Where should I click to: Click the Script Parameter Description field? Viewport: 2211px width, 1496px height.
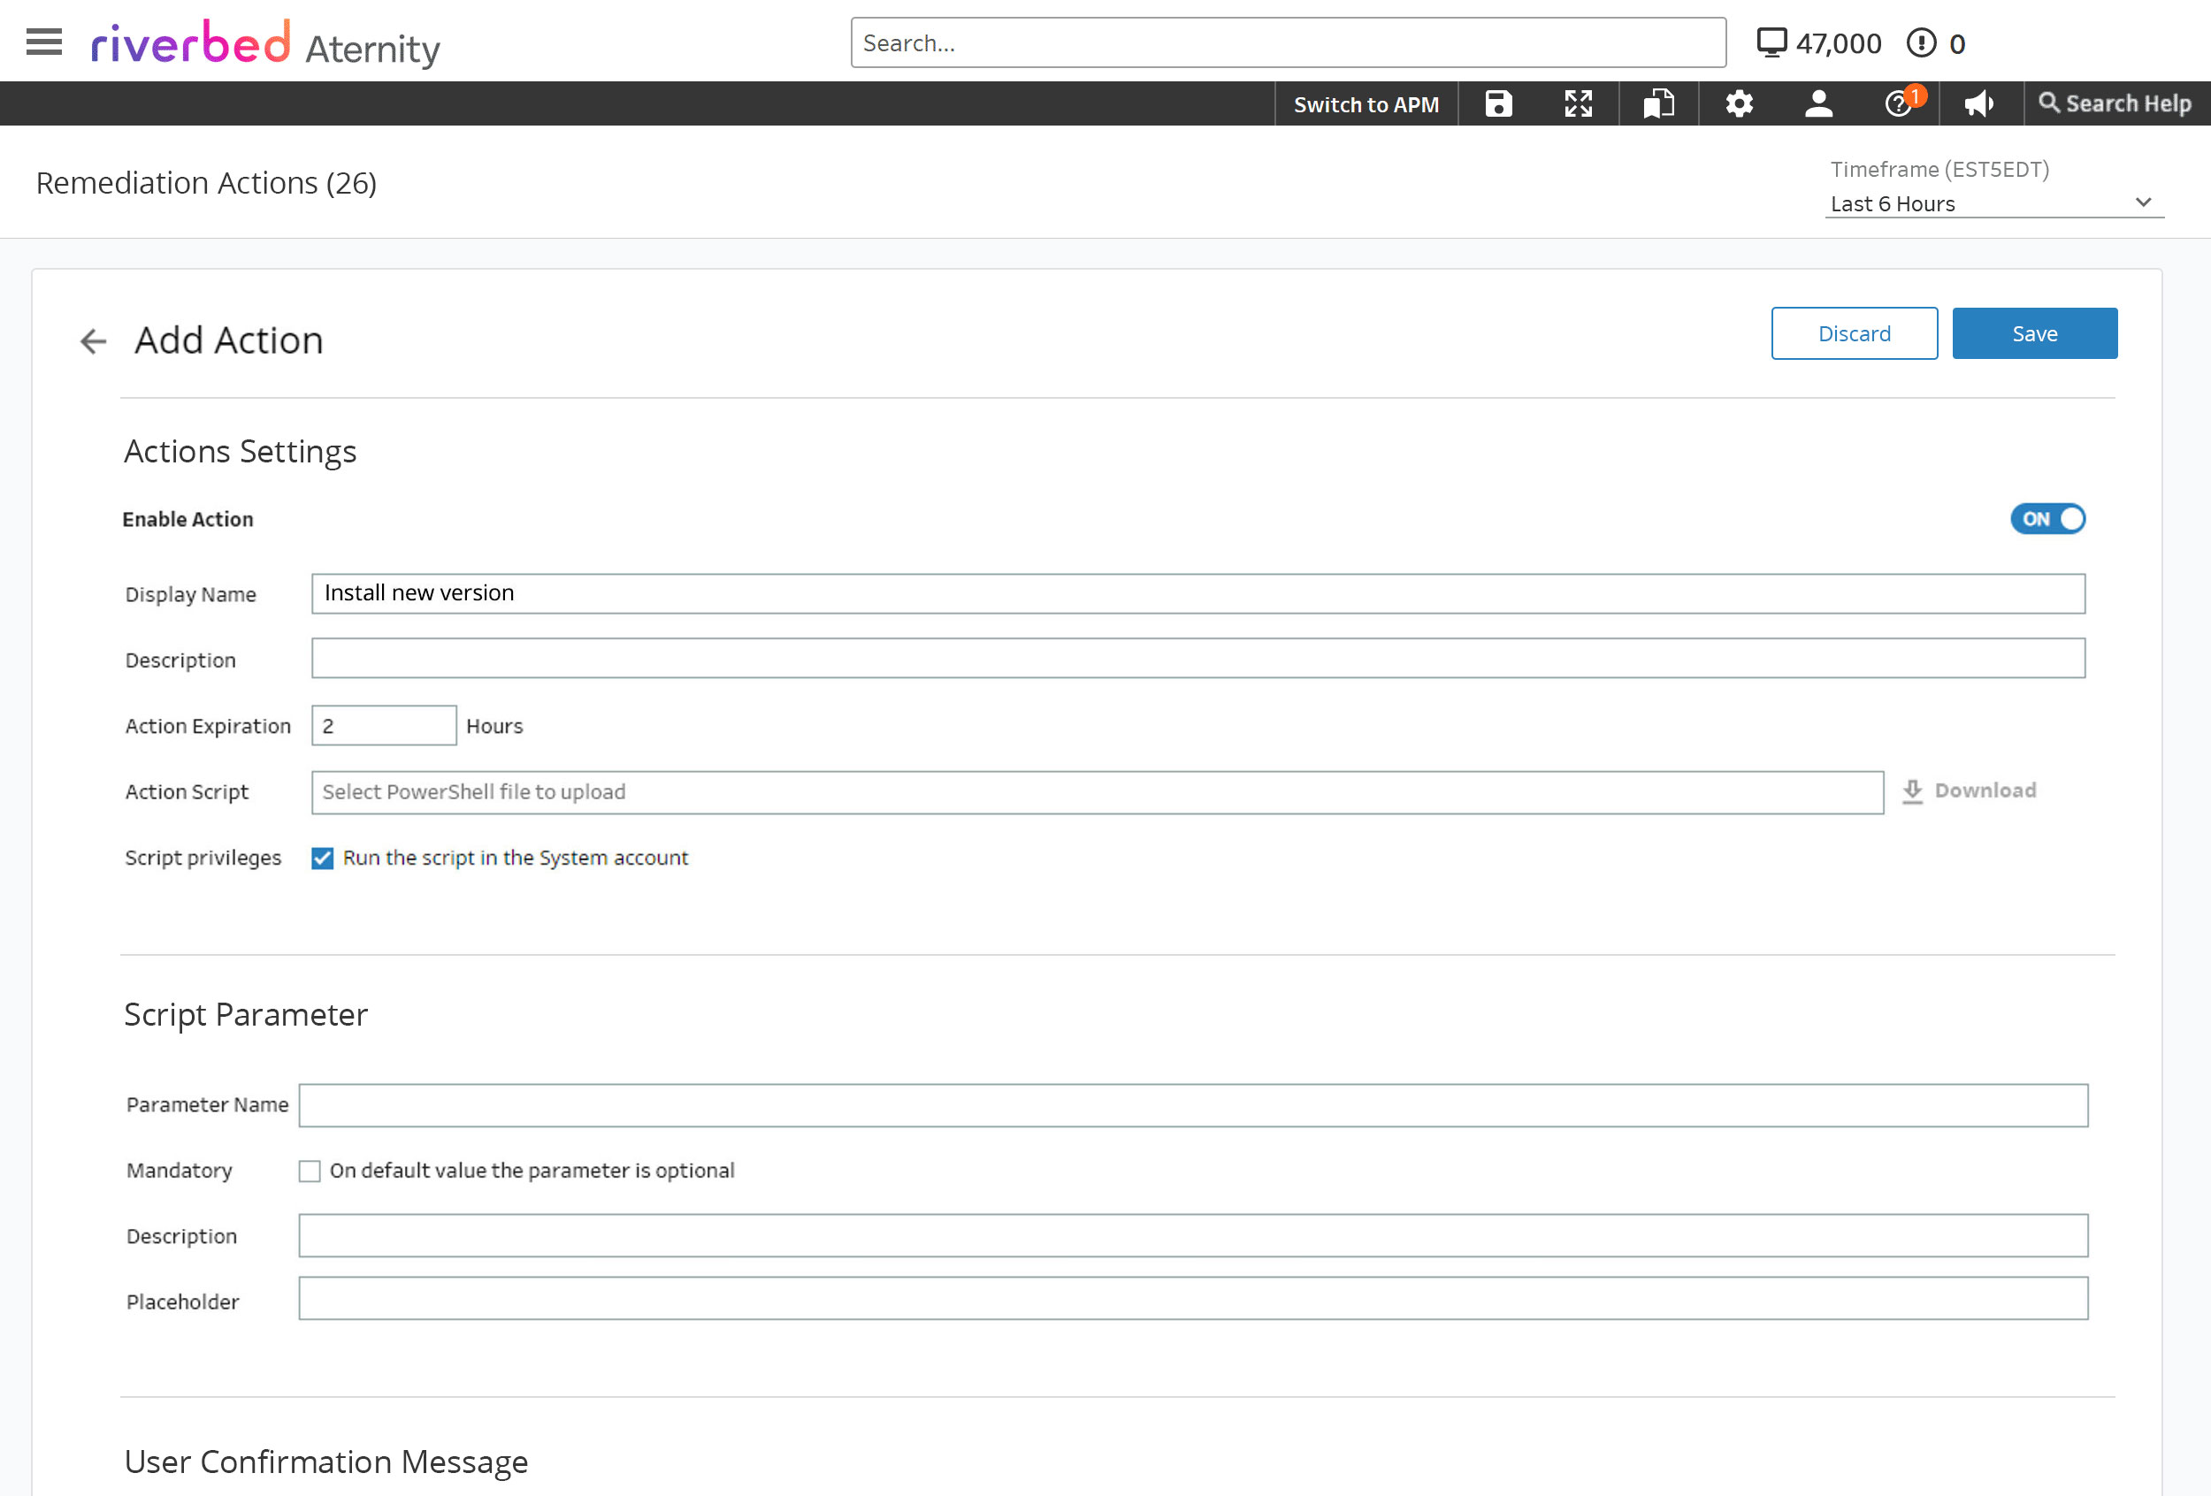[x=1193, y=1235]
